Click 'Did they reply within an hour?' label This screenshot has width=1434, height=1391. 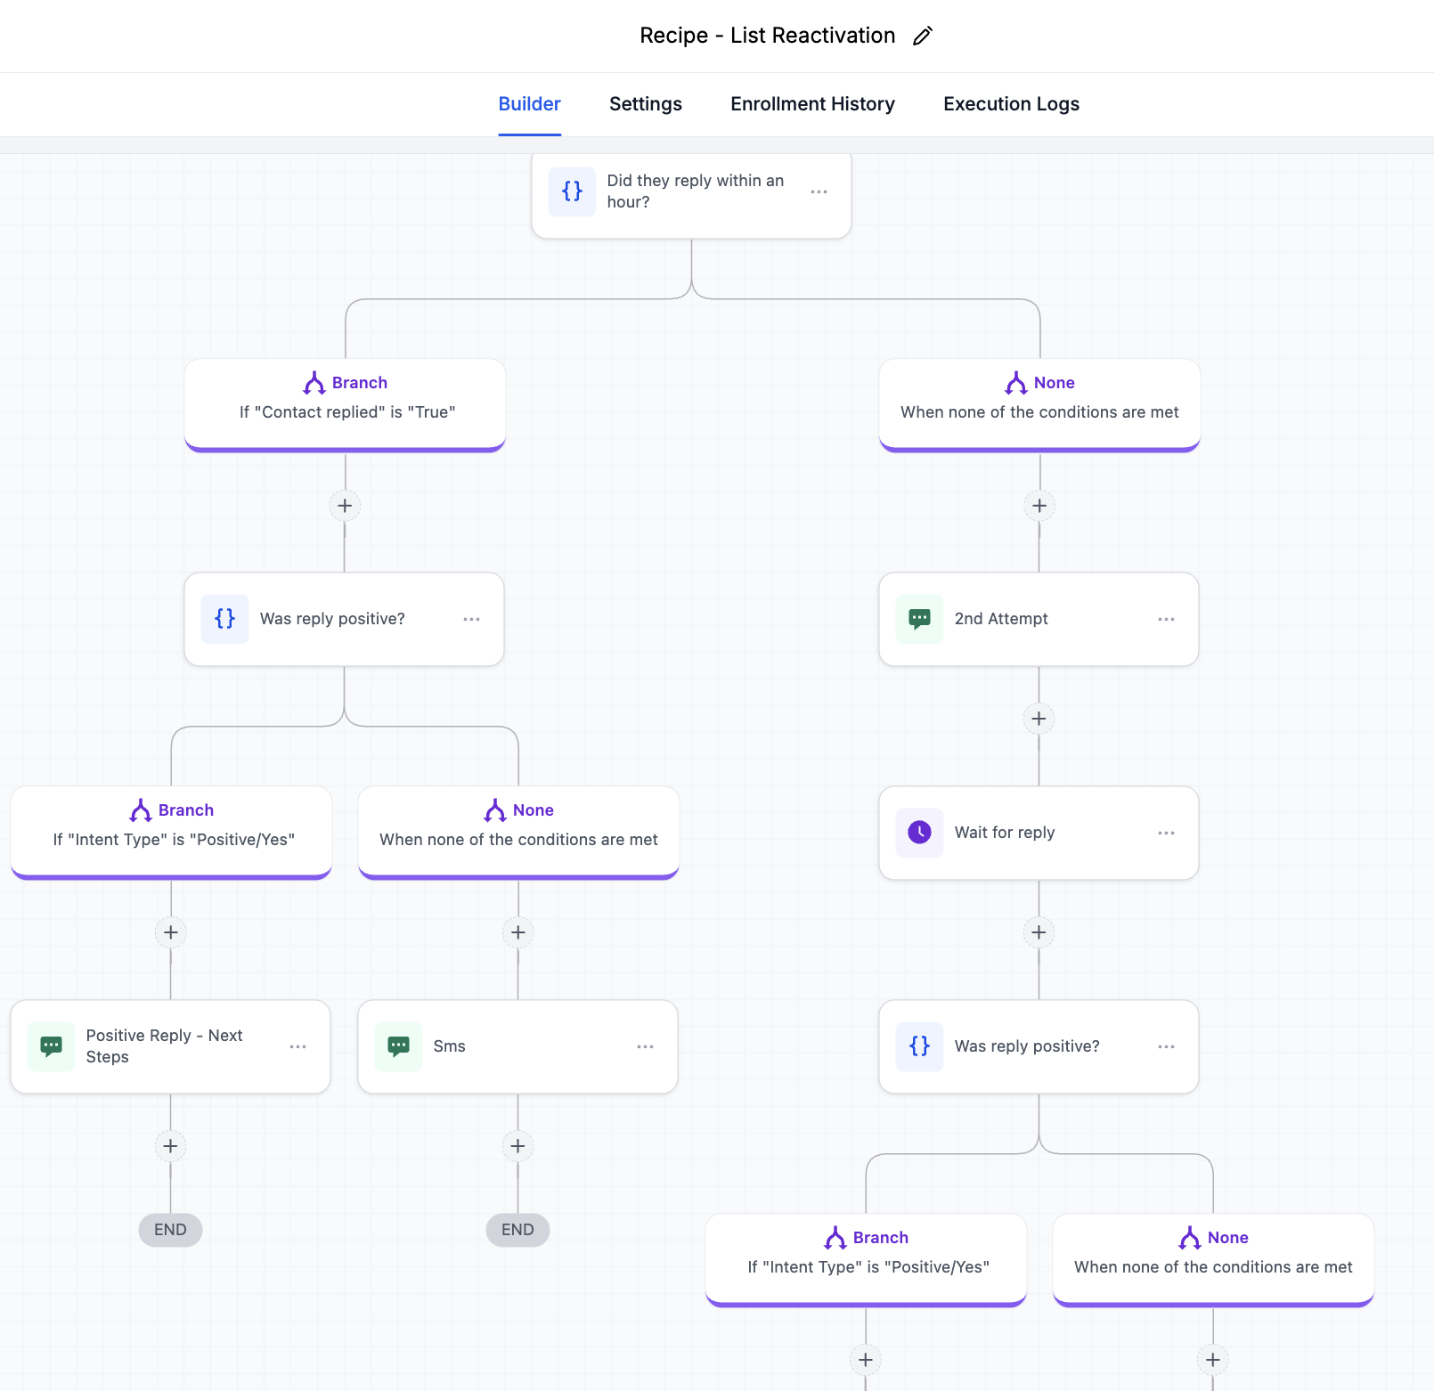pyautogui.click(x=696, y=191)
